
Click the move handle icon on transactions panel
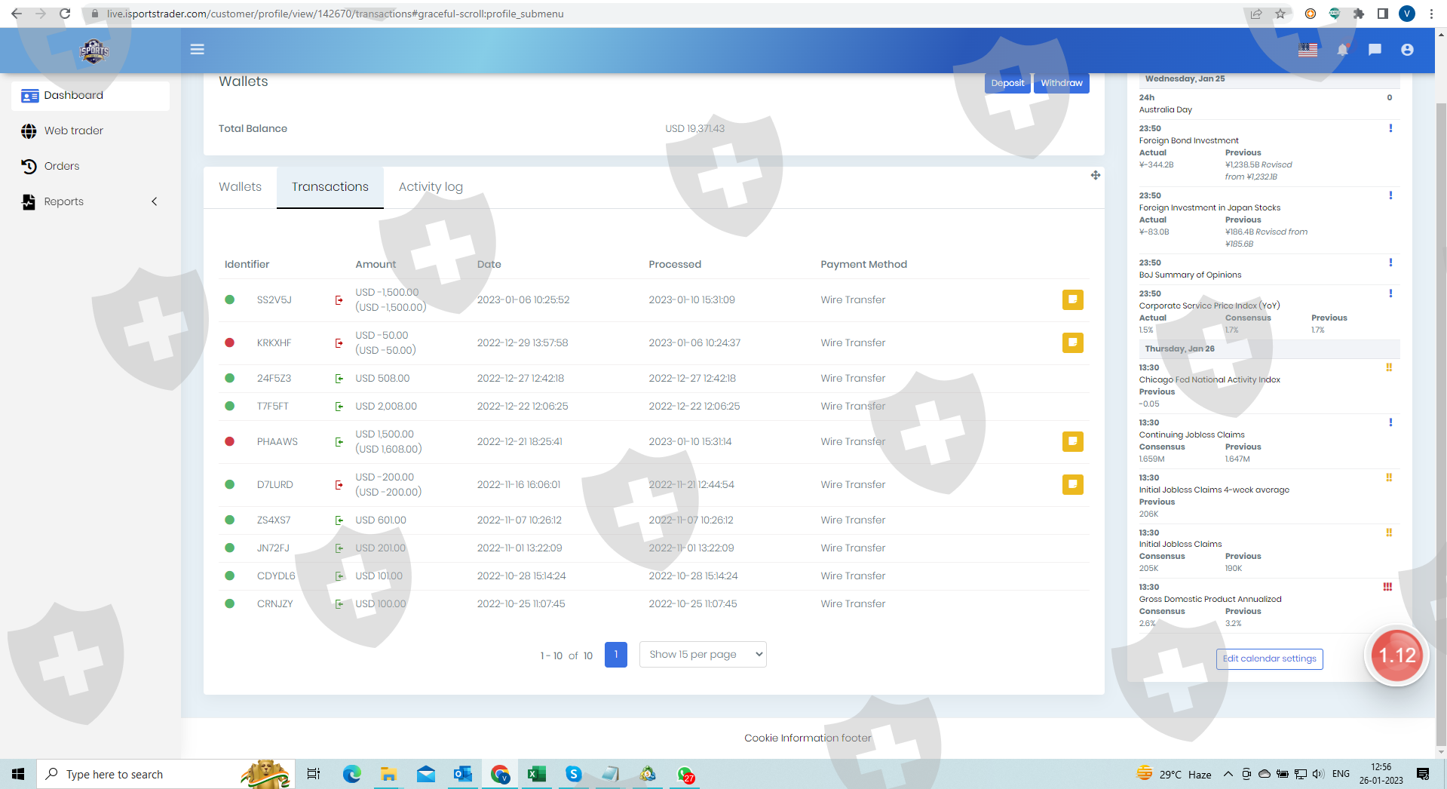pos(1095,176)
